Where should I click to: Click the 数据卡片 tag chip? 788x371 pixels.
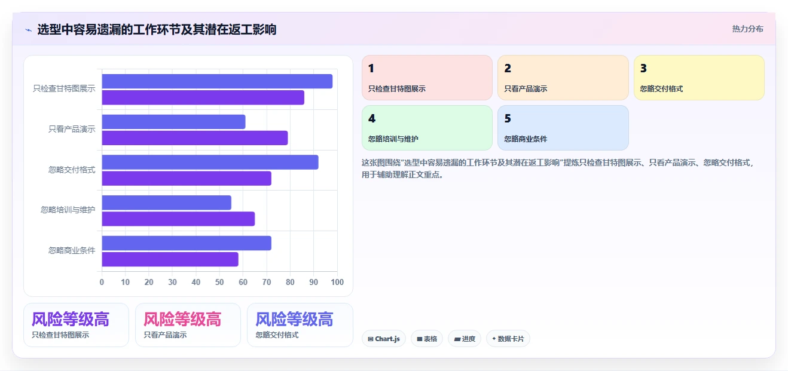coord(508,339)
